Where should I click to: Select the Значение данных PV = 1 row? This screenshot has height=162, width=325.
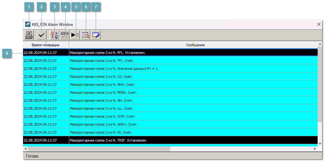(160, 69)
